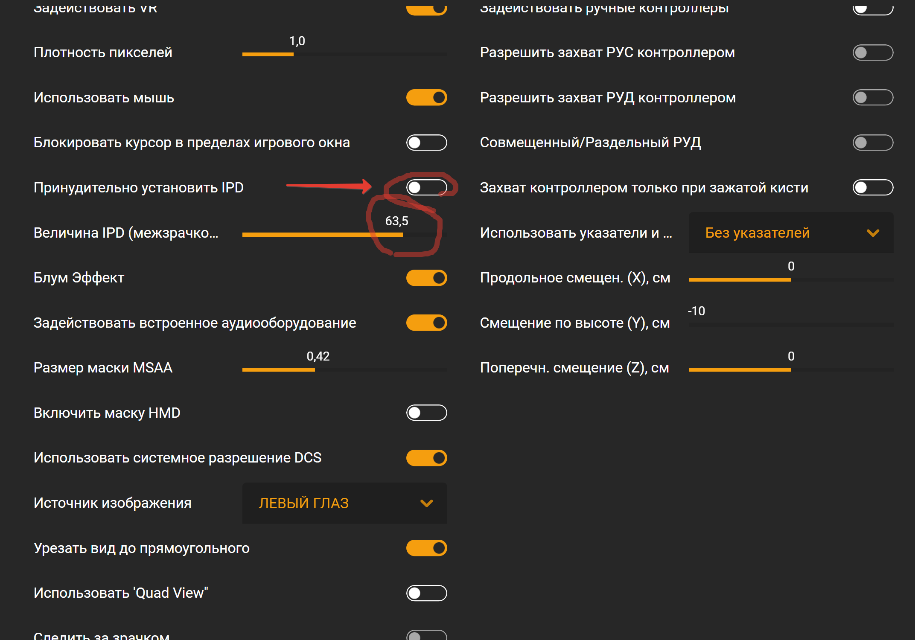
Task: Enable 'Захват контроллером только при зажатой кисти'
Action: click(873, 187)
